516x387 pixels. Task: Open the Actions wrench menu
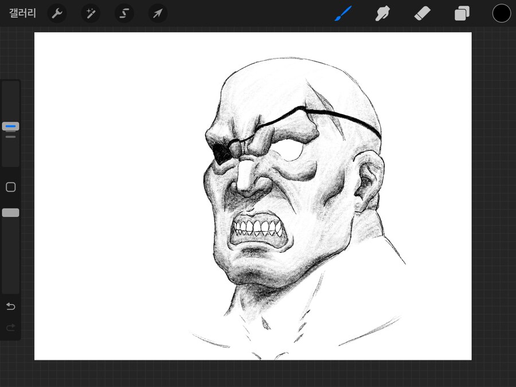(57, 13)
